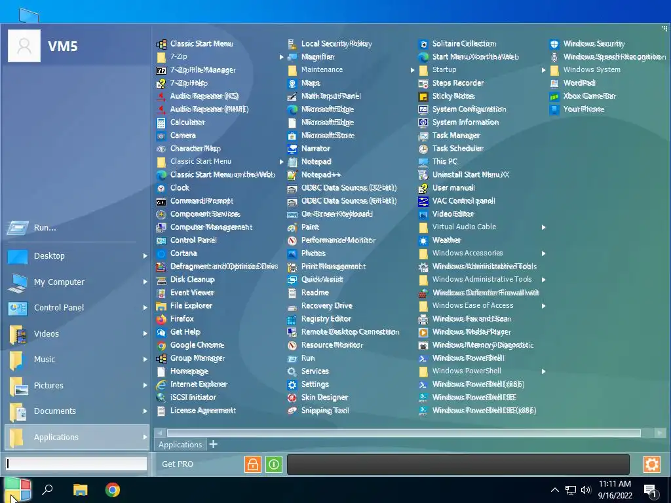Image resolution: width=671 pixels, height=503 pixels.
Task: Click the orange lock icon button
Action: tap(252, 464)
